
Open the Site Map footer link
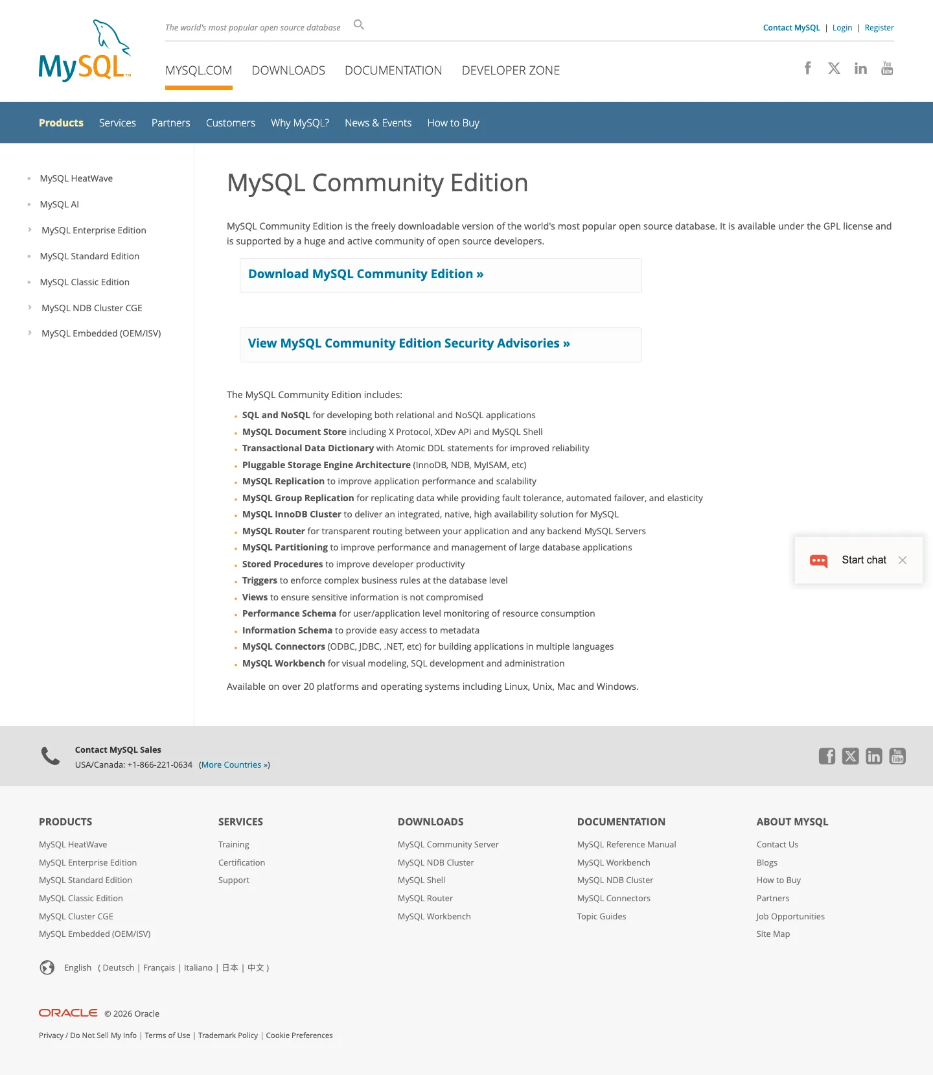(x=774, y=934)
